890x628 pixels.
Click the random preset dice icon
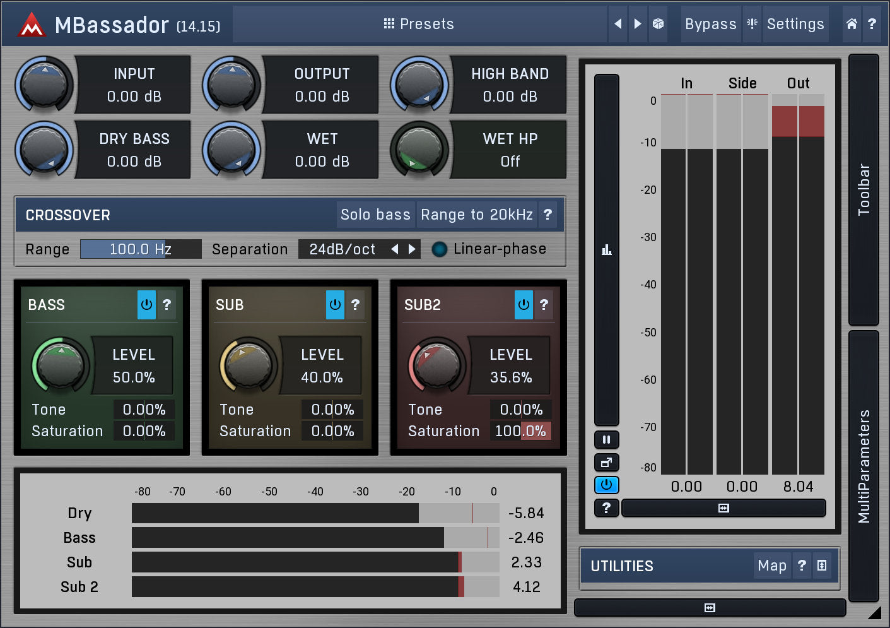pyautogui.click(x=658, y=24)
